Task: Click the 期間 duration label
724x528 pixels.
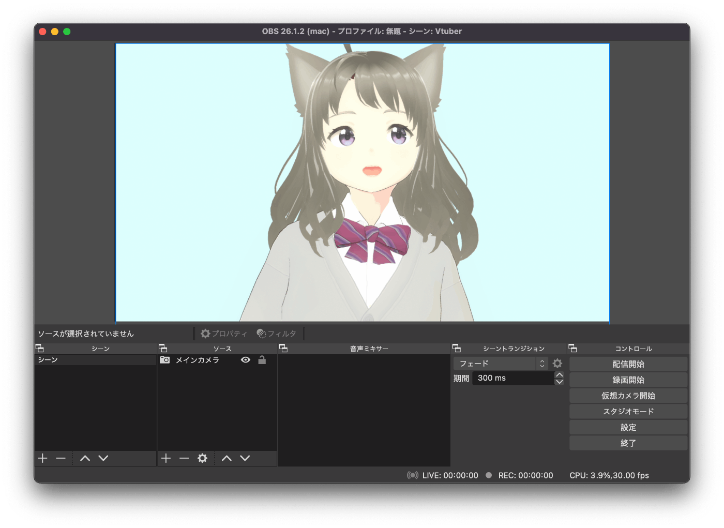Action: (461, 378)
